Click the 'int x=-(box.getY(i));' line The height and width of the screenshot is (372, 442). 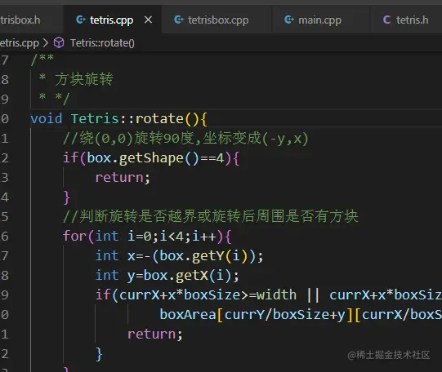pyautogui.click(x=179, y=256)
